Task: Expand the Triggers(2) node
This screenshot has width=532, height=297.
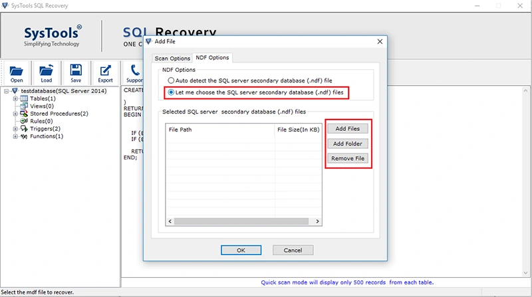Action: coord(15,129)
